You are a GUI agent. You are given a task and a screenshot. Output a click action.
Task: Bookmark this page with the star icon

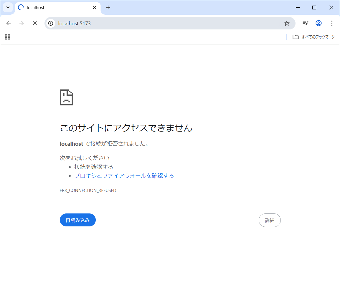[x=287, y=23]
